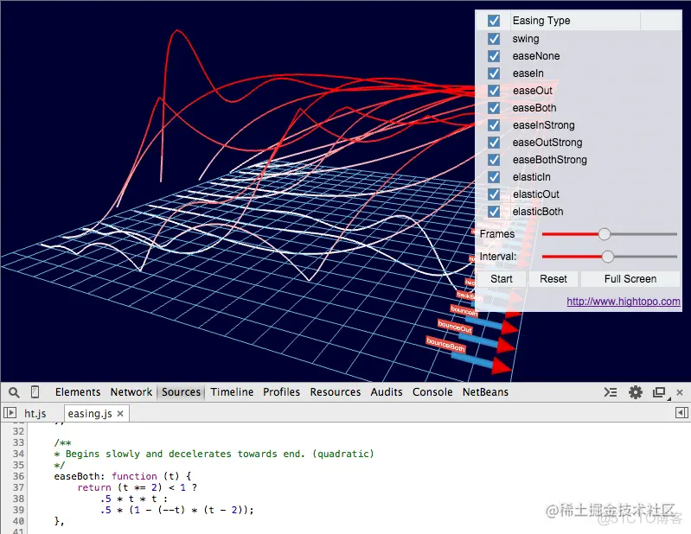Toggle the debugger sidebar pane icon

click(x=681, y=413)
